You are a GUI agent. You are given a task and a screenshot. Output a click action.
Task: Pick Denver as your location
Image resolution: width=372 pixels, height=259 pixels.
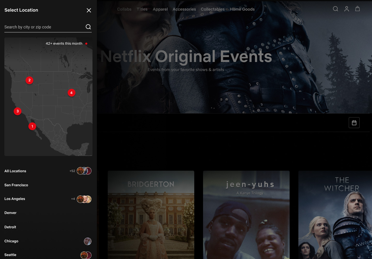point(10,213)
